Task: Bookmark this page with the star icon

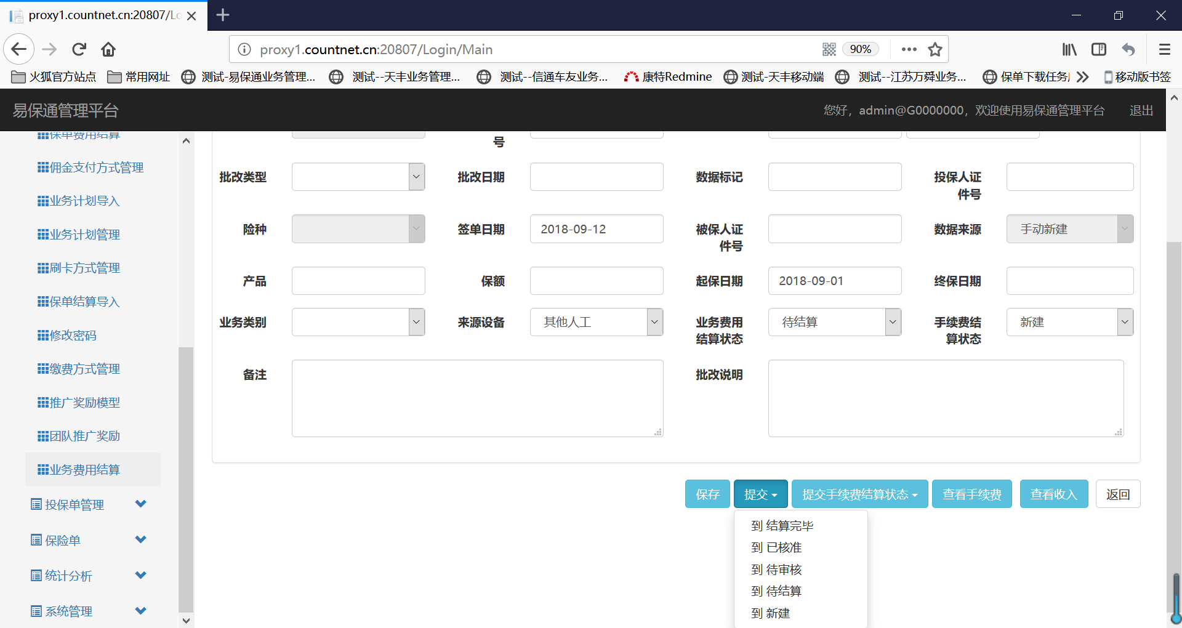Action: [x=935, y=49]
